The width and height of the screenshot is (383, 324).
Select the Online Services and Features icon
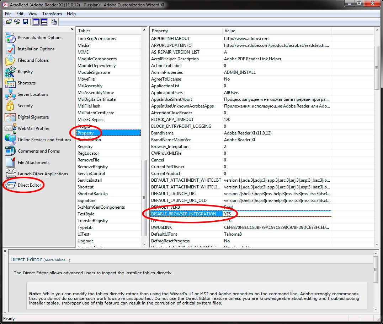tap(10, 140)
